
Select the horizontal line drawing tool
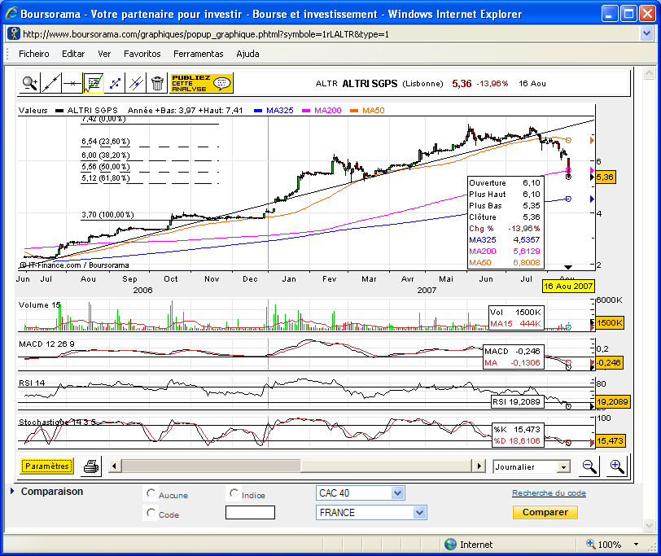[x=72, y=83]
